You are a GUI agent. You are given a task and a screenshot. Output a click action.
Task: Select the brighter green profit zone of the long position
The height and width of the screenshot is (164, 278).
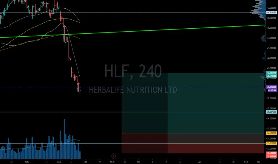(216, 103)
